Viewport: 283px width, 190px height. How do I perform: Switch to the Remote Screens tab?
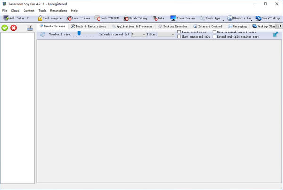pyautogui.click(x=52, y=26)
